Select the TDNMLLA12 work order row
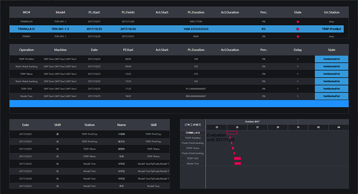 (x=179, y=29)
